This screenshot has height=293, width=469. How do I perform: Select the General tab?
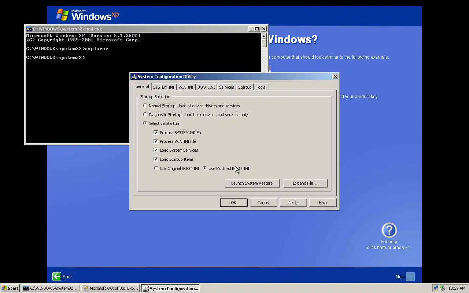[142, 86]
